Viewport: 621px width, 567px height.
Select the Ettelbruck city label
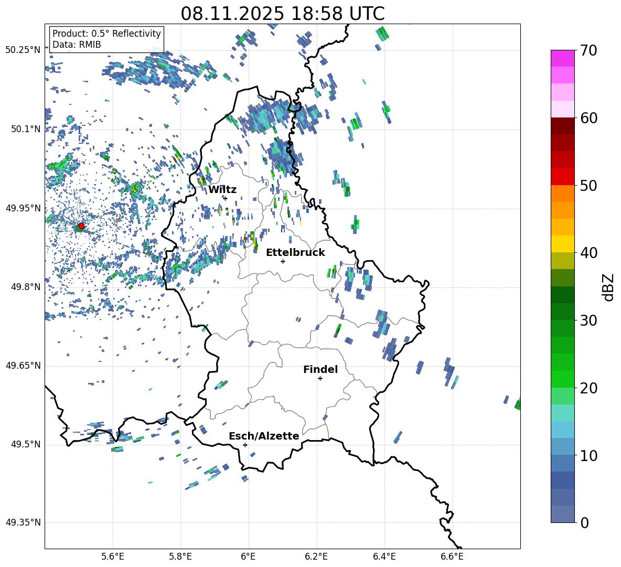[295, 253]
